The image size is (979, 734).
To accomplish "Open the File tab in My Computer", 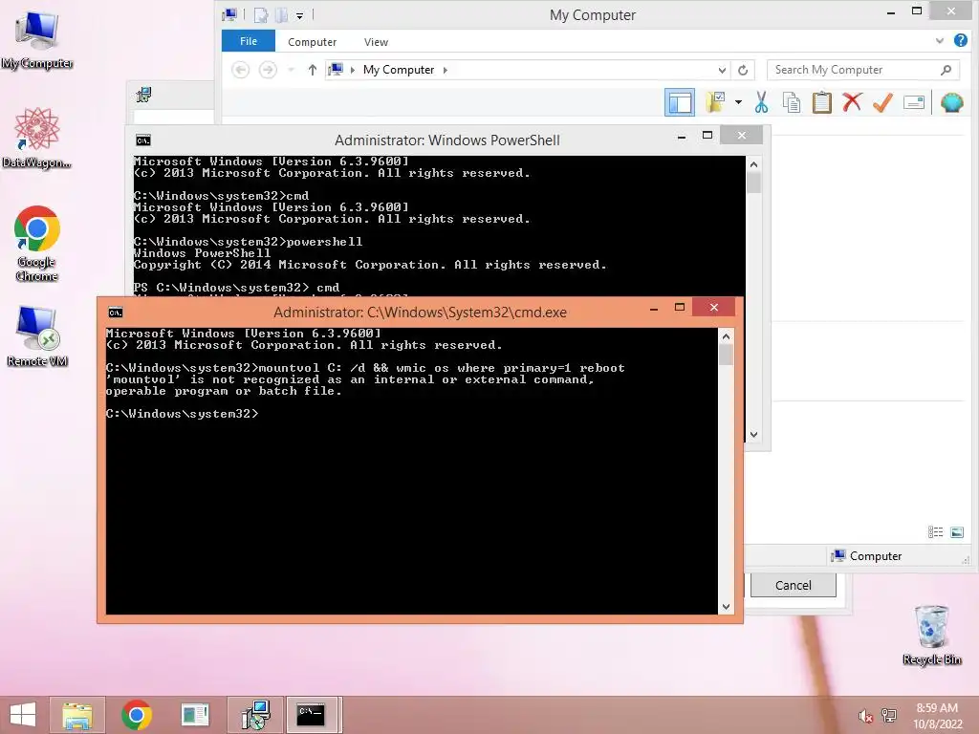I will click(249, 41).
